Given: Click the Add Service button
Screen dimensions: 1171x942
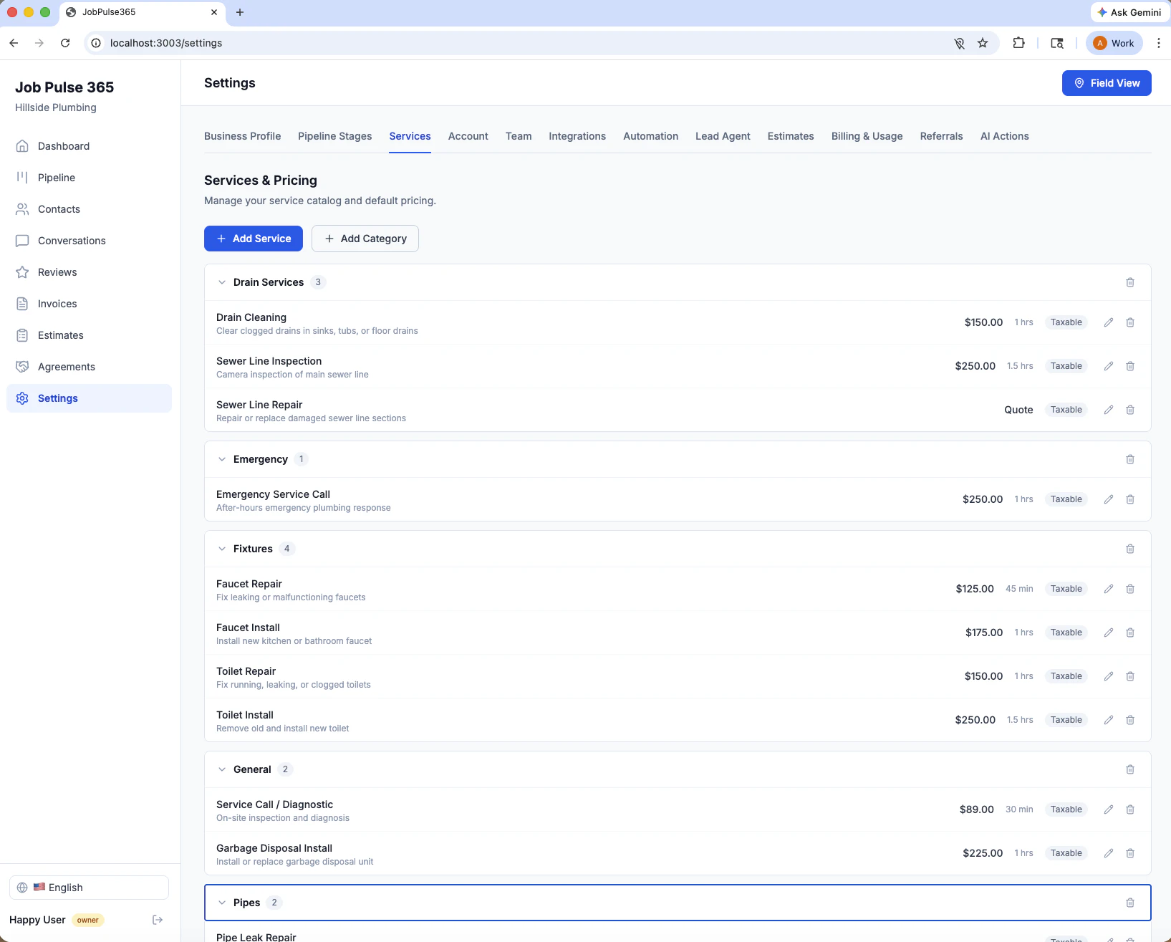Looking at the screenshot, I should tap(254, 239).
